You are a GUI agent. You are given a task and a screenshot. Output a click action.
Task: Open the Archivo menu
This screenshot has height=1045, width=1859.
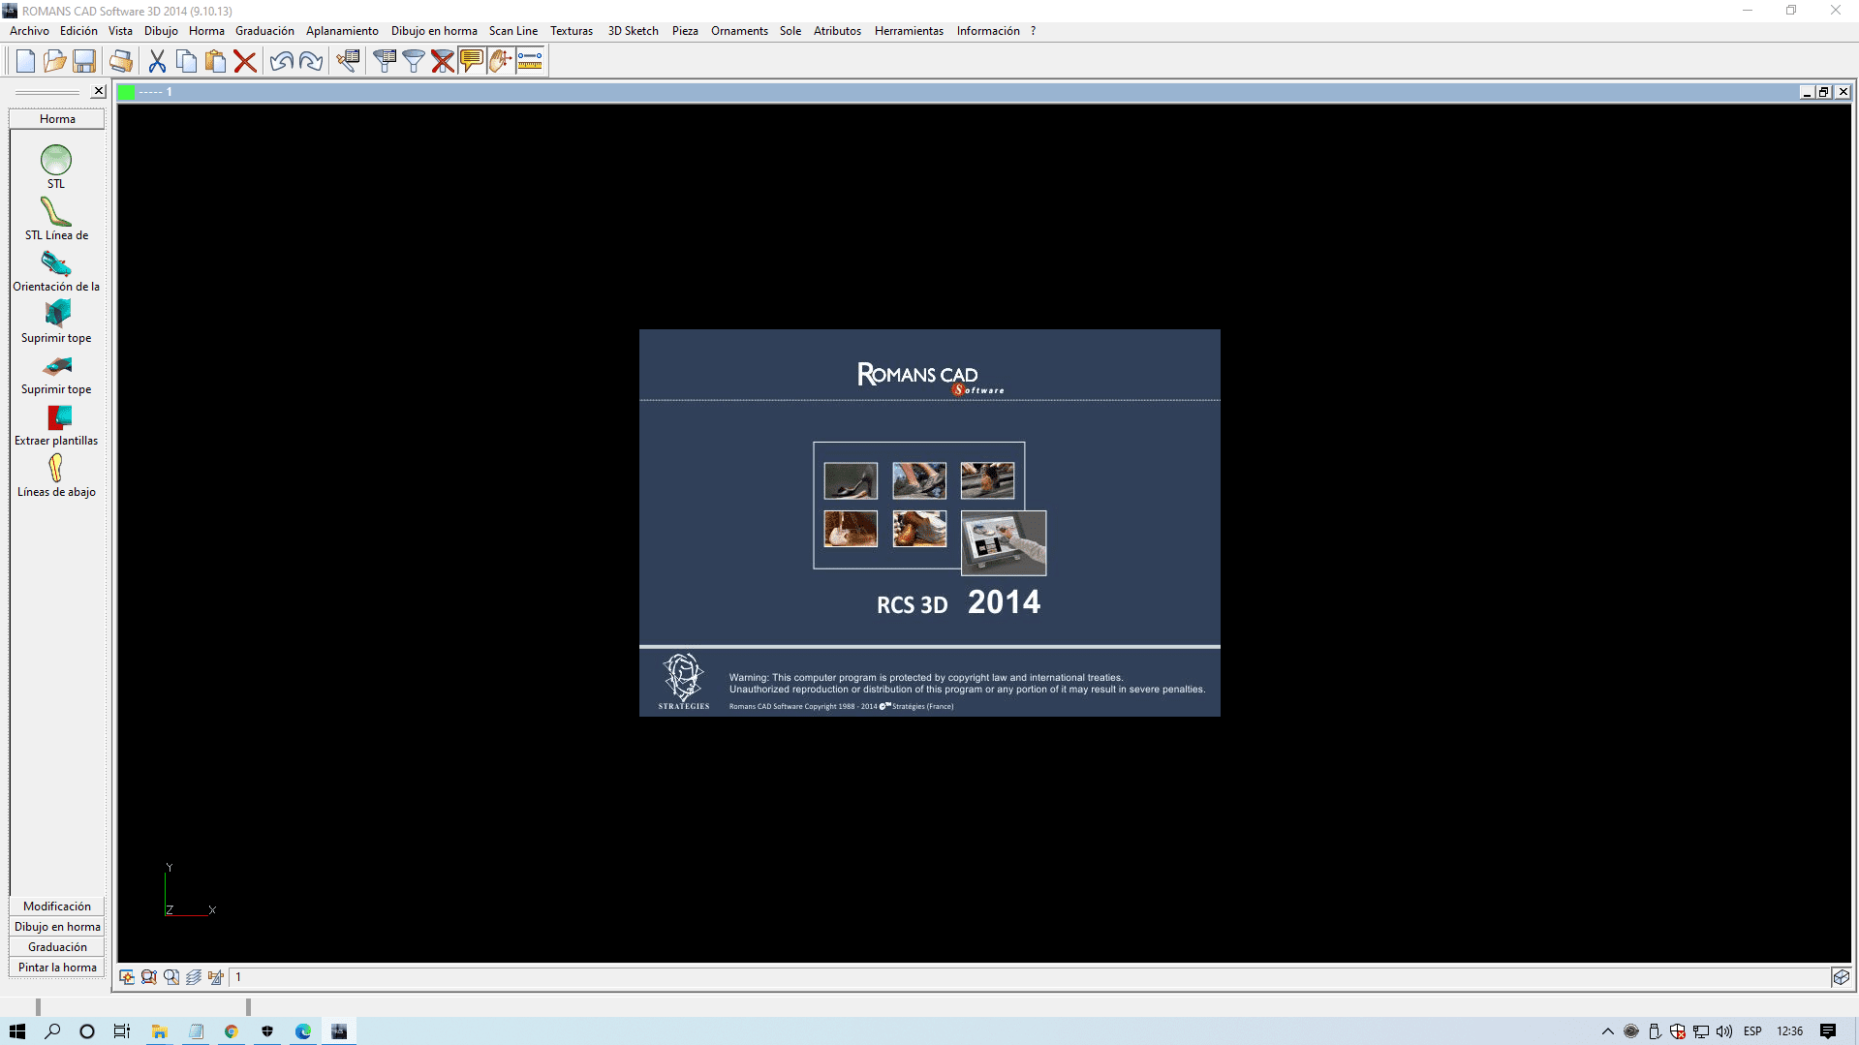pos(29,31)
